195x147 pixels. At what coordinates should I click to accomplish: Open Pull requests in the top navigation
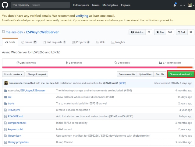point(81,5)
